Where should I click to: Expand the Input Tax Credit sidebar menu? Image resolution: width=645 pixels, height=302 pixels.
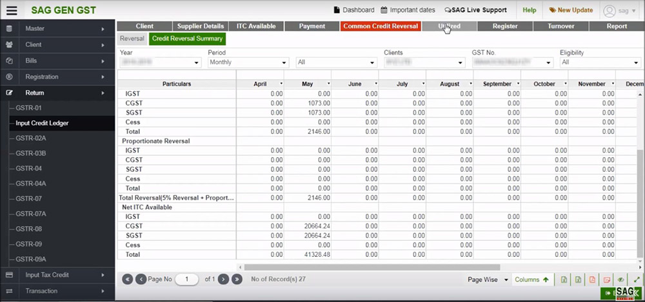pos(57,275)
